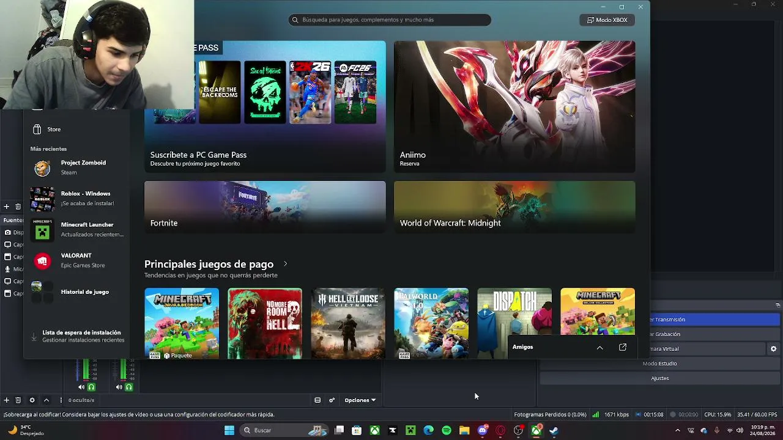Select VALORANT in the recent list
This screenshot has width=783, height=440.
coord(76,260)
